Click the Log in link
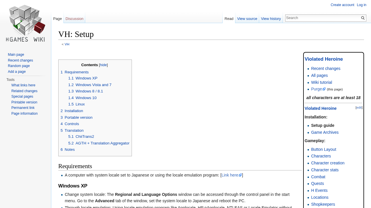 (362, 5)
